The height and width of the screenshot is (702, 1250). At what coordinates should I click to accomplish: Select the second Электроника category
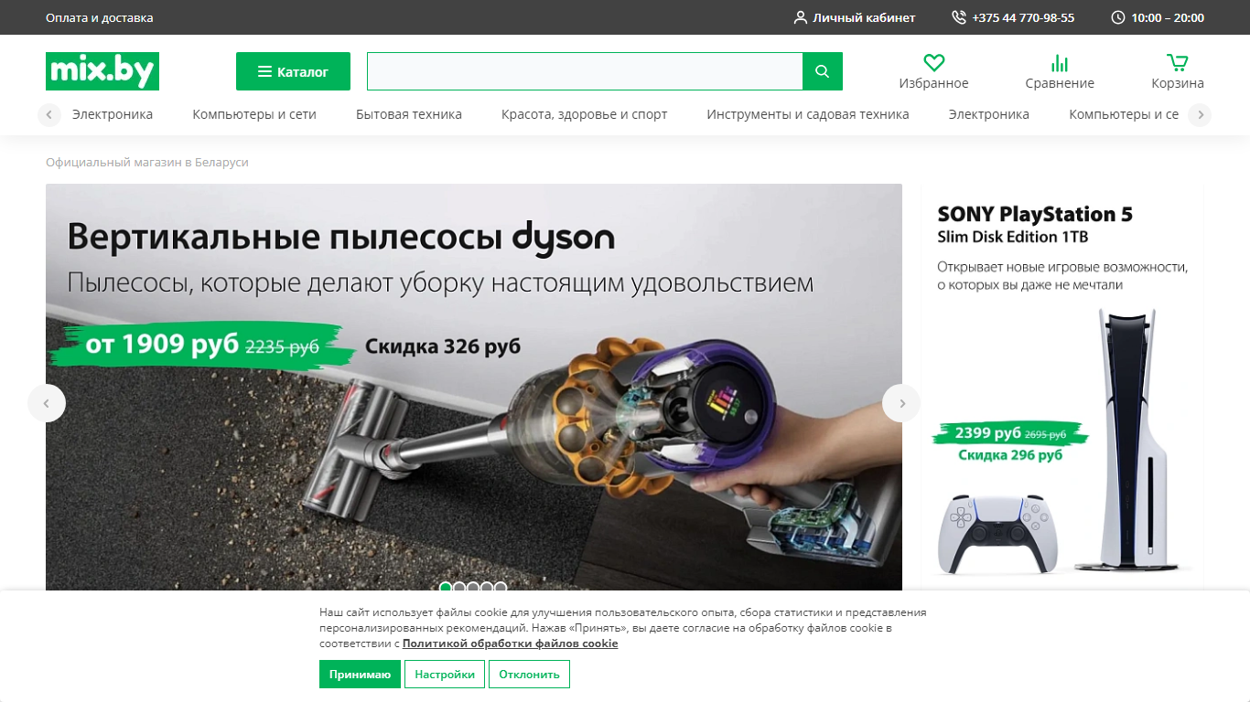pyautogui.click(x=989, y=114)
